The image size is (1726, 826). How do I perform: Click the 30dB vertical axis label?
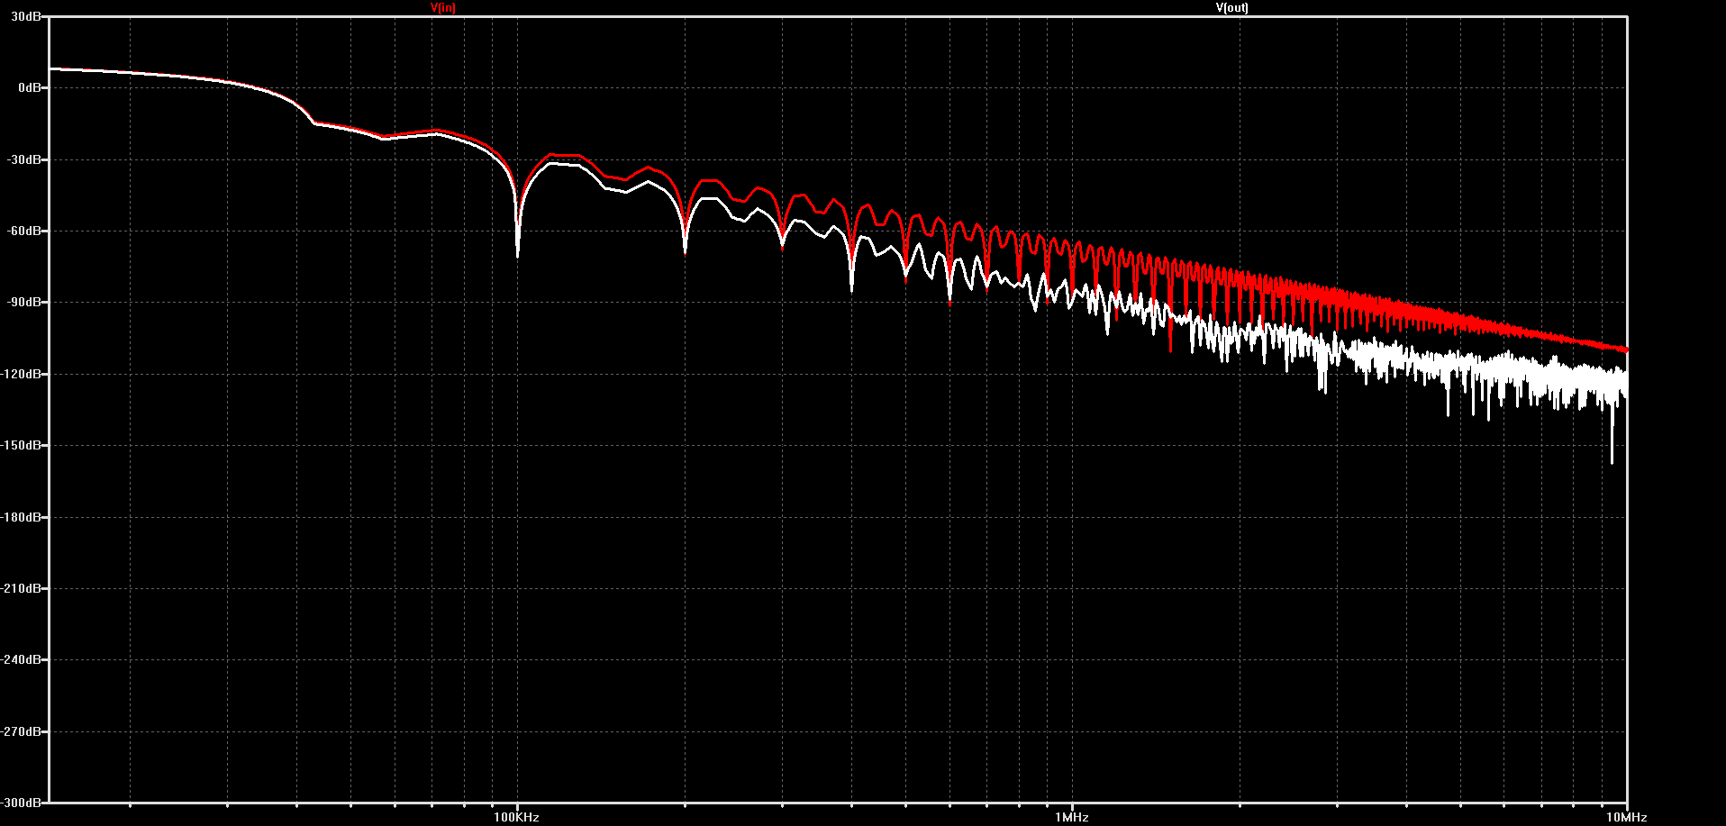pyautogui.click(x=25, y=16)
